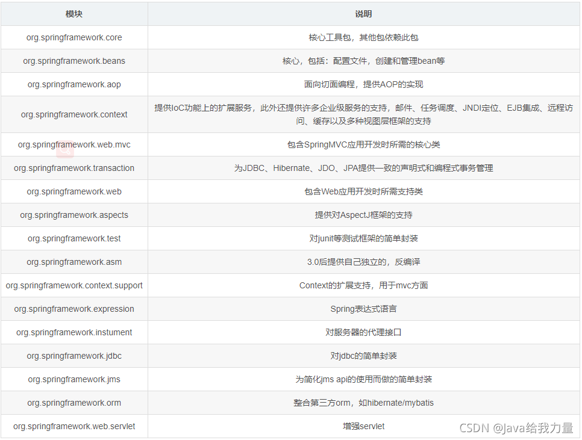
Task: Select the org.springframework.core cell
Action: click(74, 37)
